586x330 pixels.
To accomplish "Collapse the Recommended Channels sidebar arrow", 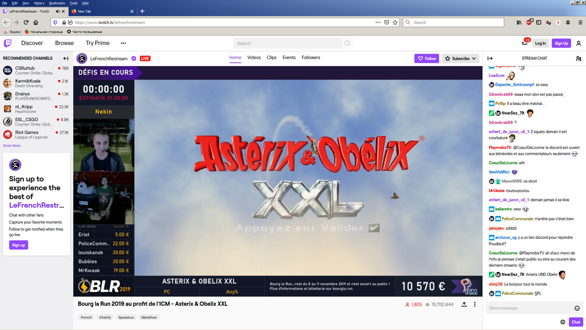I will pyautogui.click(x=65, y=58).
